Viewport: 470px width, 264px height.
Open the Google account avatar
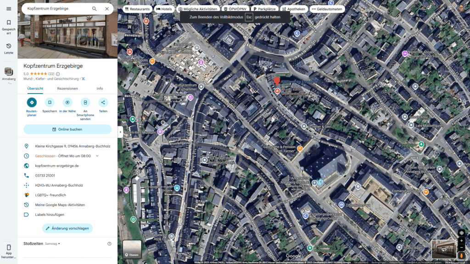[461, 8]
